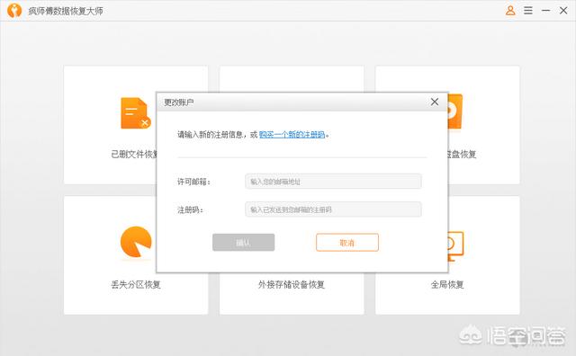Click the full recovery monitor icon

pyautogui.click(x=455, y=246)
